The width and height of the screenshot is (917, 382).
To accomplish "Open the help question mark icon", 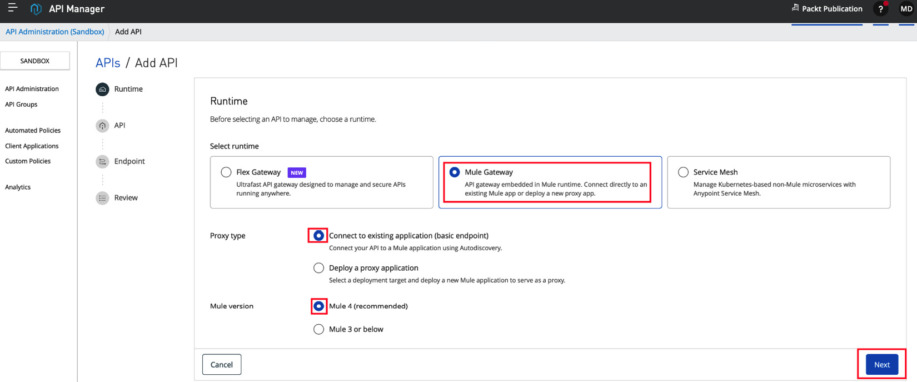I will tap(880, 9).
